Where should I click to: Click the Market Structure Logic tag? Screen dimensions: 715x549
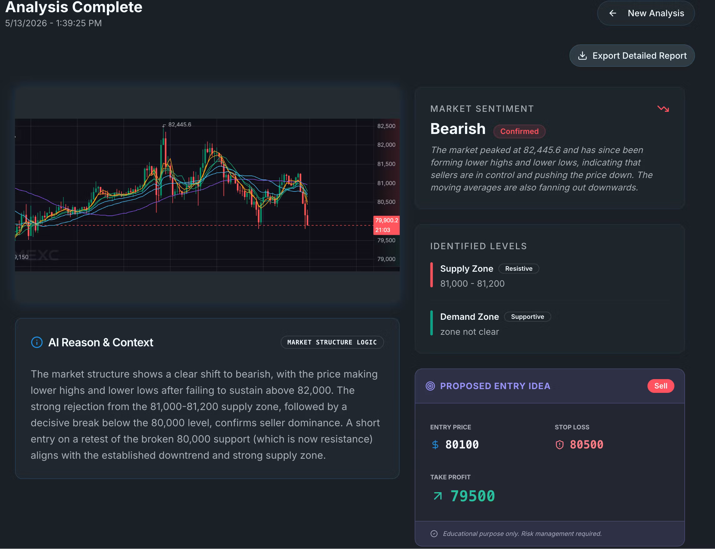click(332, 342)
